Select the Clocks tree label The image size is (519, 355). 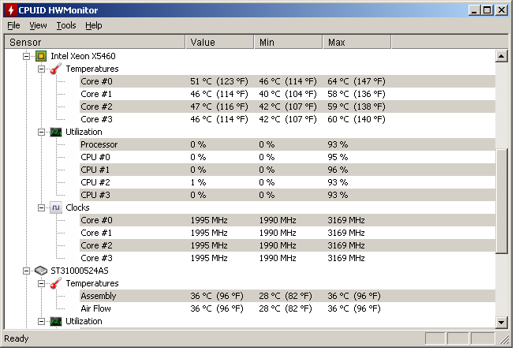77,207
